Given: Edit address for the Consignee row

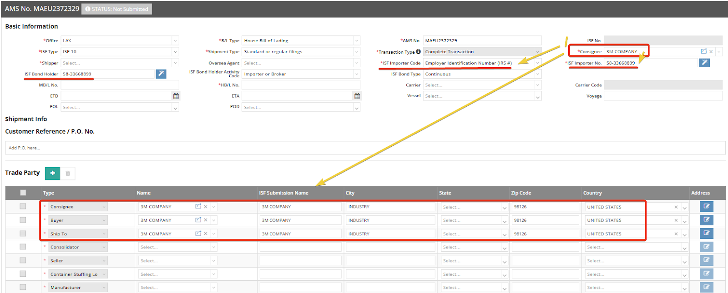Looking at the screenshot, I should [x=706, y=207].
